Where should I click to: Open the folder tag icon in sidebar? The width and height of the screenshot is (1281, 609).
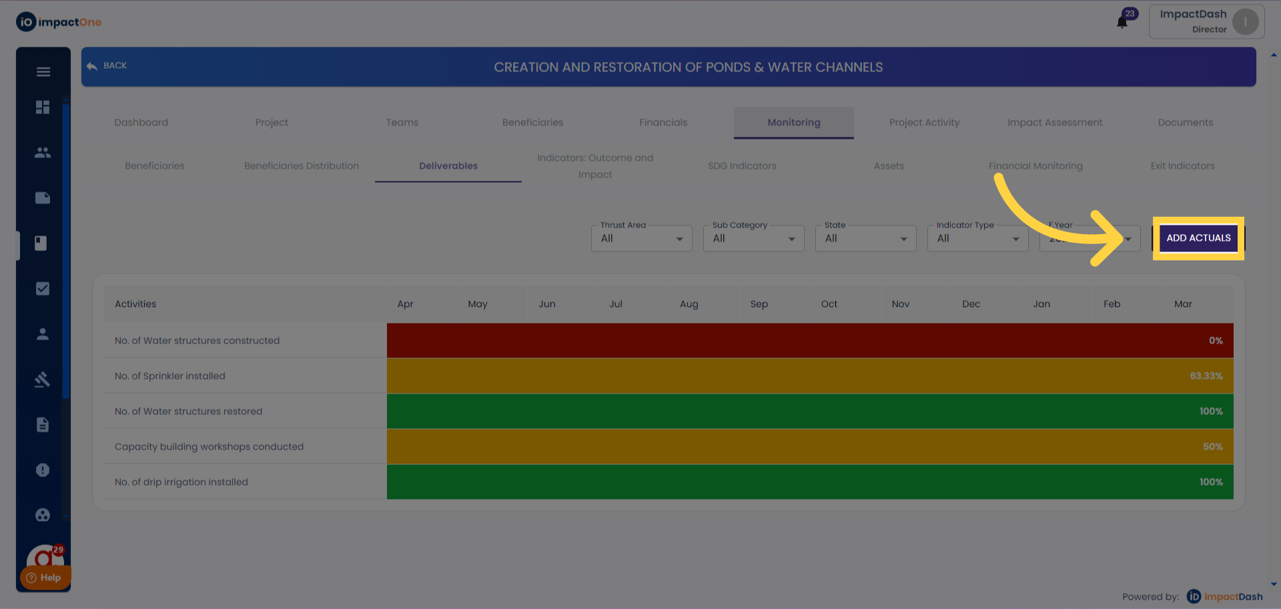pos(43,198)
